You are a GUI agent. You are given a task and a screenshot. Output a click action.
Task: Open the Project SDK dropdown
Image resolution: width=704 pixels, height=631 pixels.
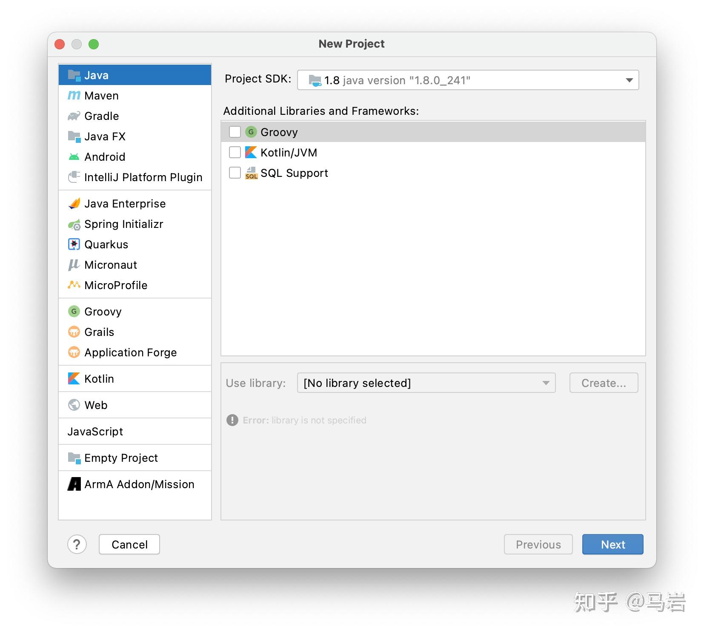pos(629,80)
